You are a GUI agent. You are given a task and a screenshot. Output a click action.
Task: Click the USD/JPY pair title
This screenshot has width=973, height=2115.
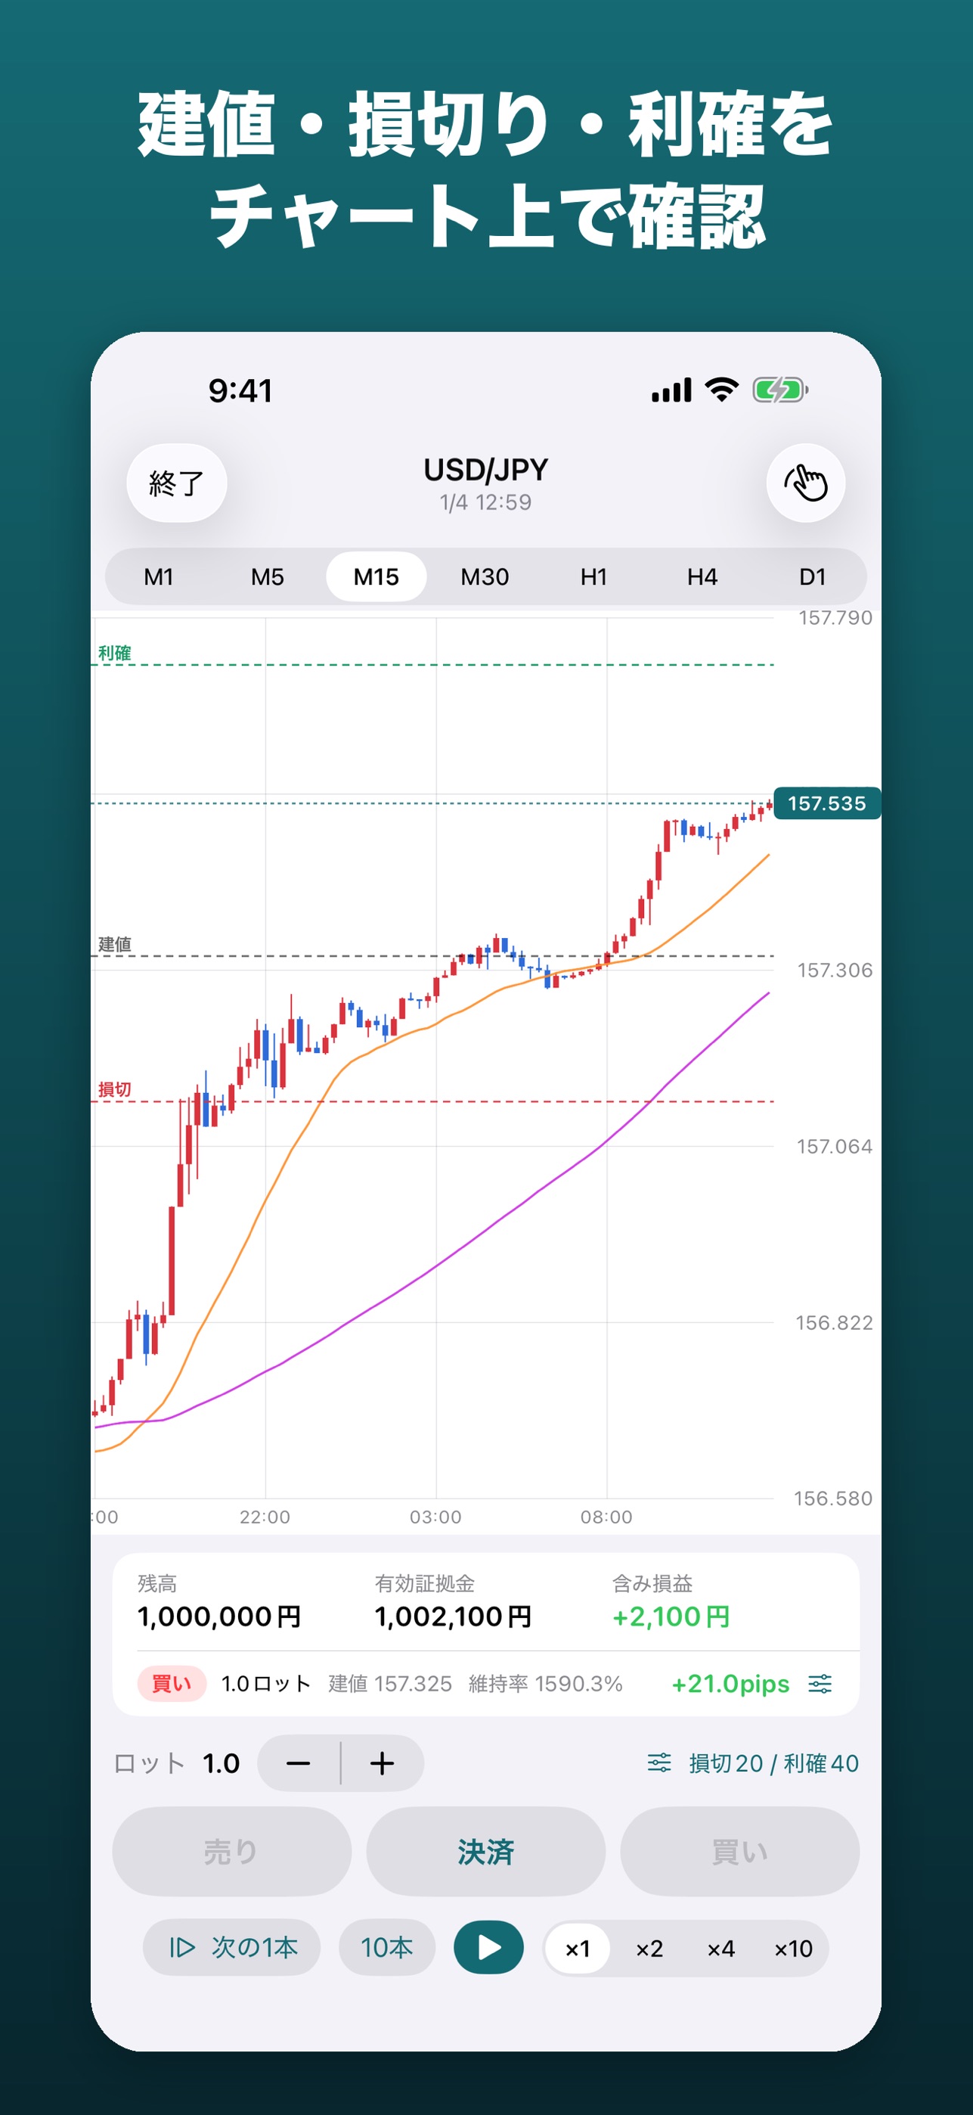click(485, 470)
